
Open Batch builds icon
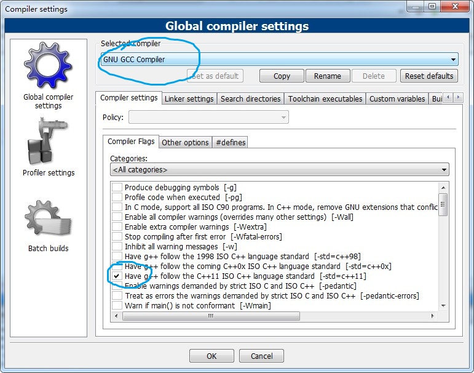48,218
